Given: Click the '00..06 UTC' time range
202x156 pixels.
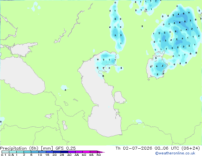Looking at the screenshot, I should click(x=167, y=148).
